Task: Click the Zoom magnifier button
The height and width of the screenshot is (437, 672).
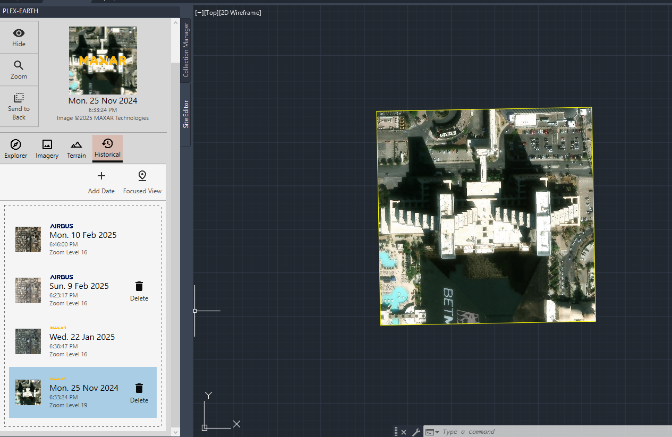Action: pos(19,70)
